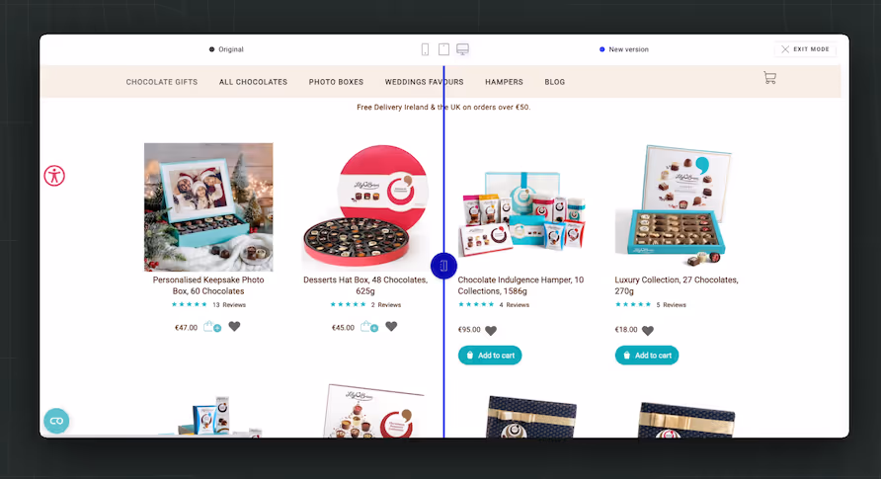Open the shopping cart icon

click(769, 77)
